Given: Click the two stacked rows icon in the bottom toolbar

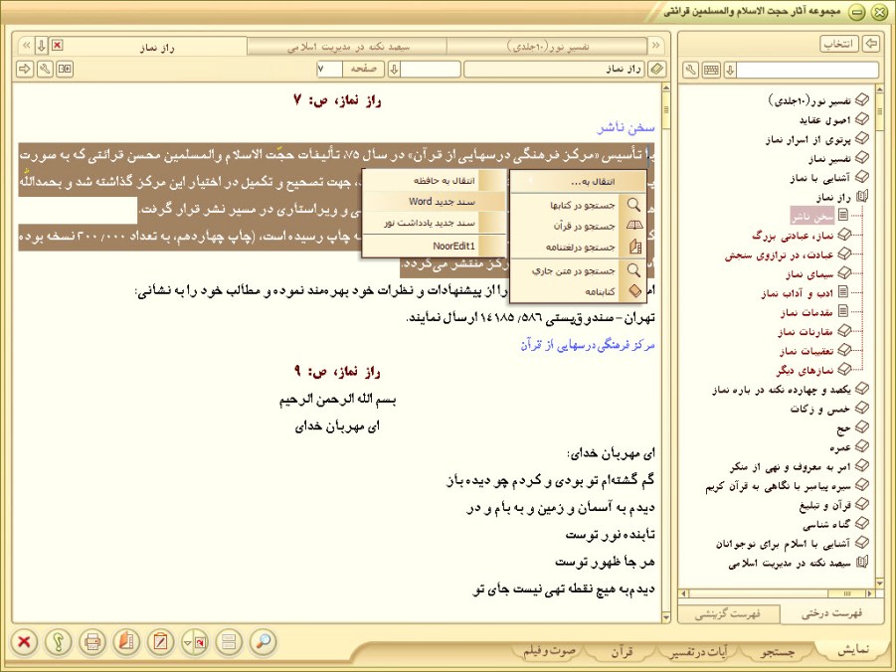Looking at the screenshot, I should pos(229,642).
